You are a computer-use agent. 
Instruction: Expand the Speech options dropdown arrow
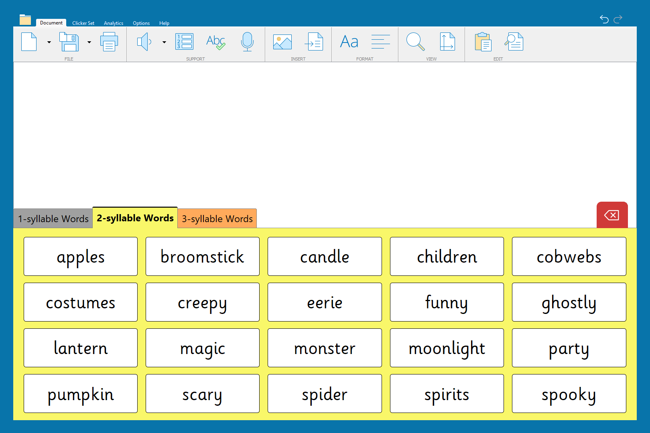pos(164,42)
